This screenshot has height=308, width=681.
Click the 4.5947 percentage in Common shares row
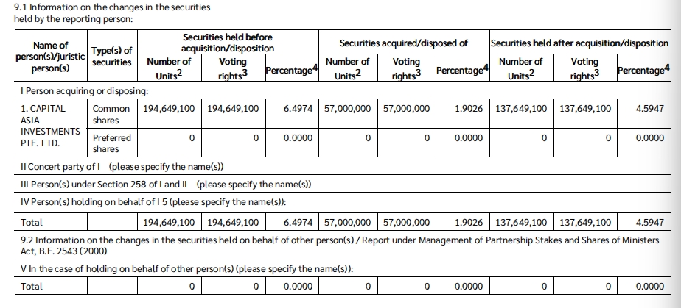pos(649,108)
